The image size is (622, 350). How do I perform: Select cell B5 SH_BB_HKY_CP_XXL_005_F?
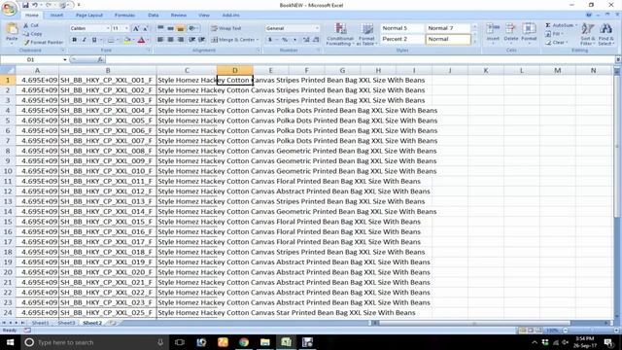pos(108,121)
